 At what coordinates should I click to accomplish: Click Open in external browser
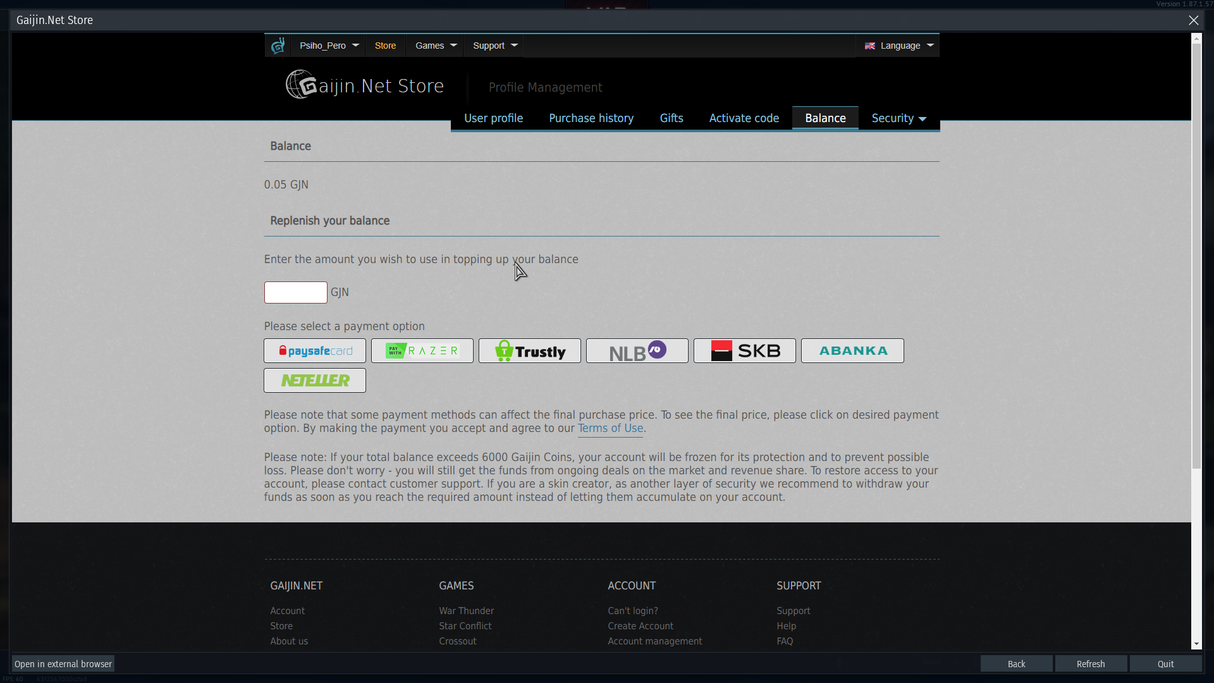(63, 663)
